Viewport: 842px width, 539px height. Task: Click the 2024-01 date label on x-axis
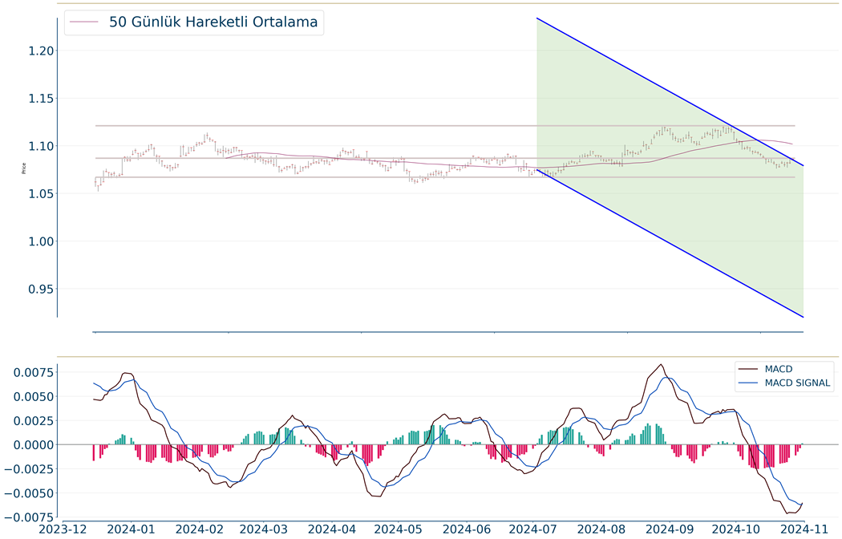click(131, 529)
